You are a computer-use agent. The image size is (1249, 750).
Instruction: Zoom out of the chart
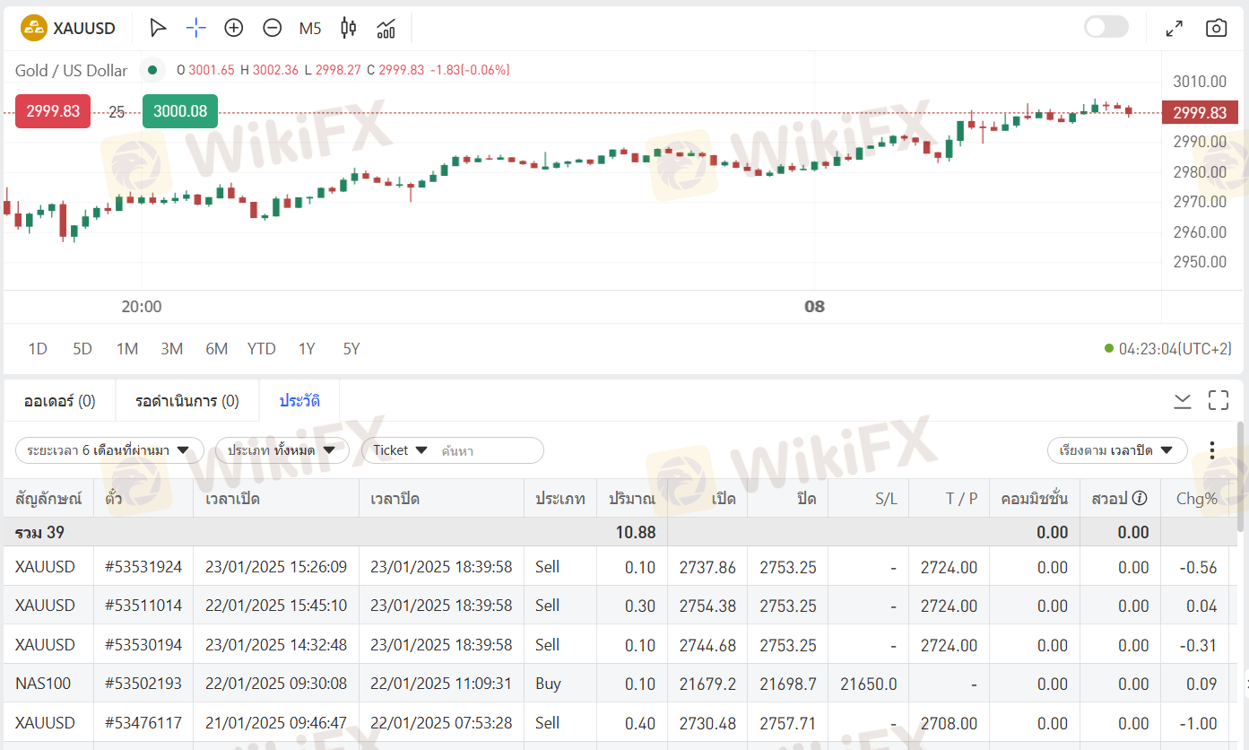(273, 28)
